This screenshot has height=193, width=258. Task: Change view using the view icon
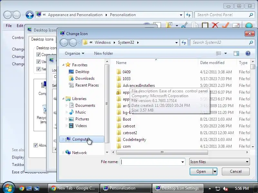219,53
